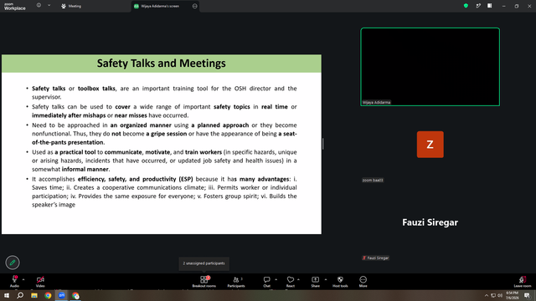Open Windows notification center
The height and width of the screenshot is (301, 536).
point(528,295)
